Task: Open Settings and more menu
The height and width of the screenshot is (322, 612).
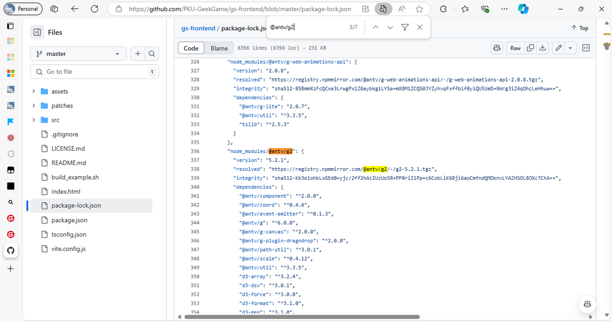Action: coord(505,8)
